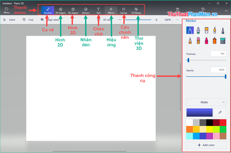Viewport: 231px width, 153px height.
Task: Switch to the Brushes tab
Action: (48, 10)
